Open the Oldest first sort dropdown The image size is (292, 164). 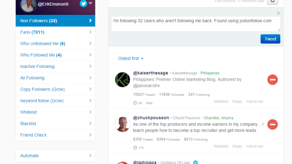coord(130,59)
